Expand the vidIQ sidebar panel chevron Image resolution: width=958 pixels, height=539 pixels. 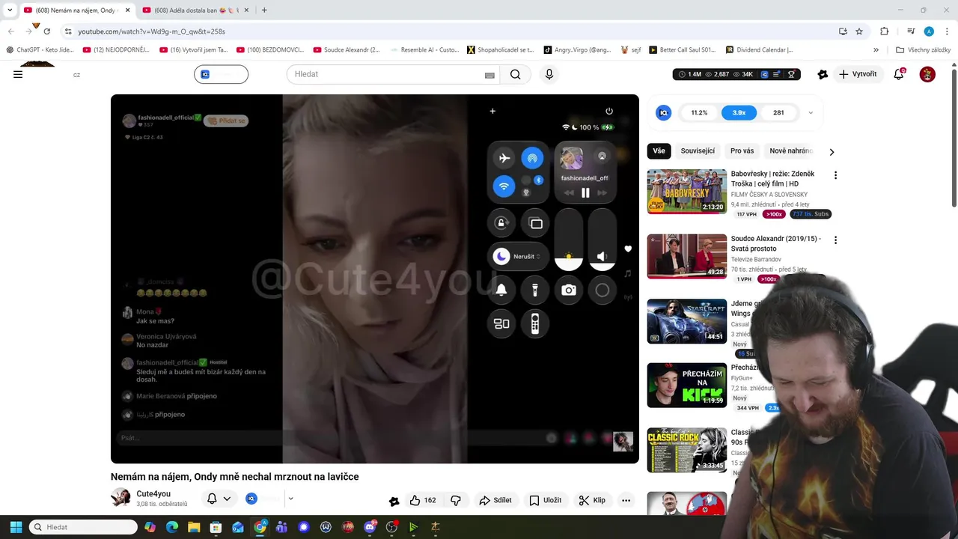point(811,113)
